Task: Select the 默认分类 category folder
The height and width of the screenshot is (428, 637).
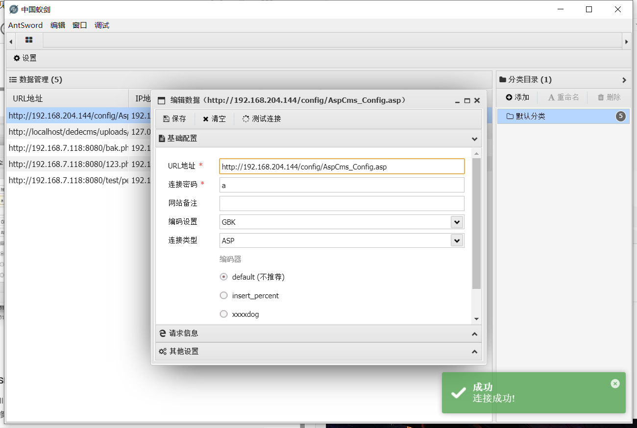Action: click(x=563, y=117)
